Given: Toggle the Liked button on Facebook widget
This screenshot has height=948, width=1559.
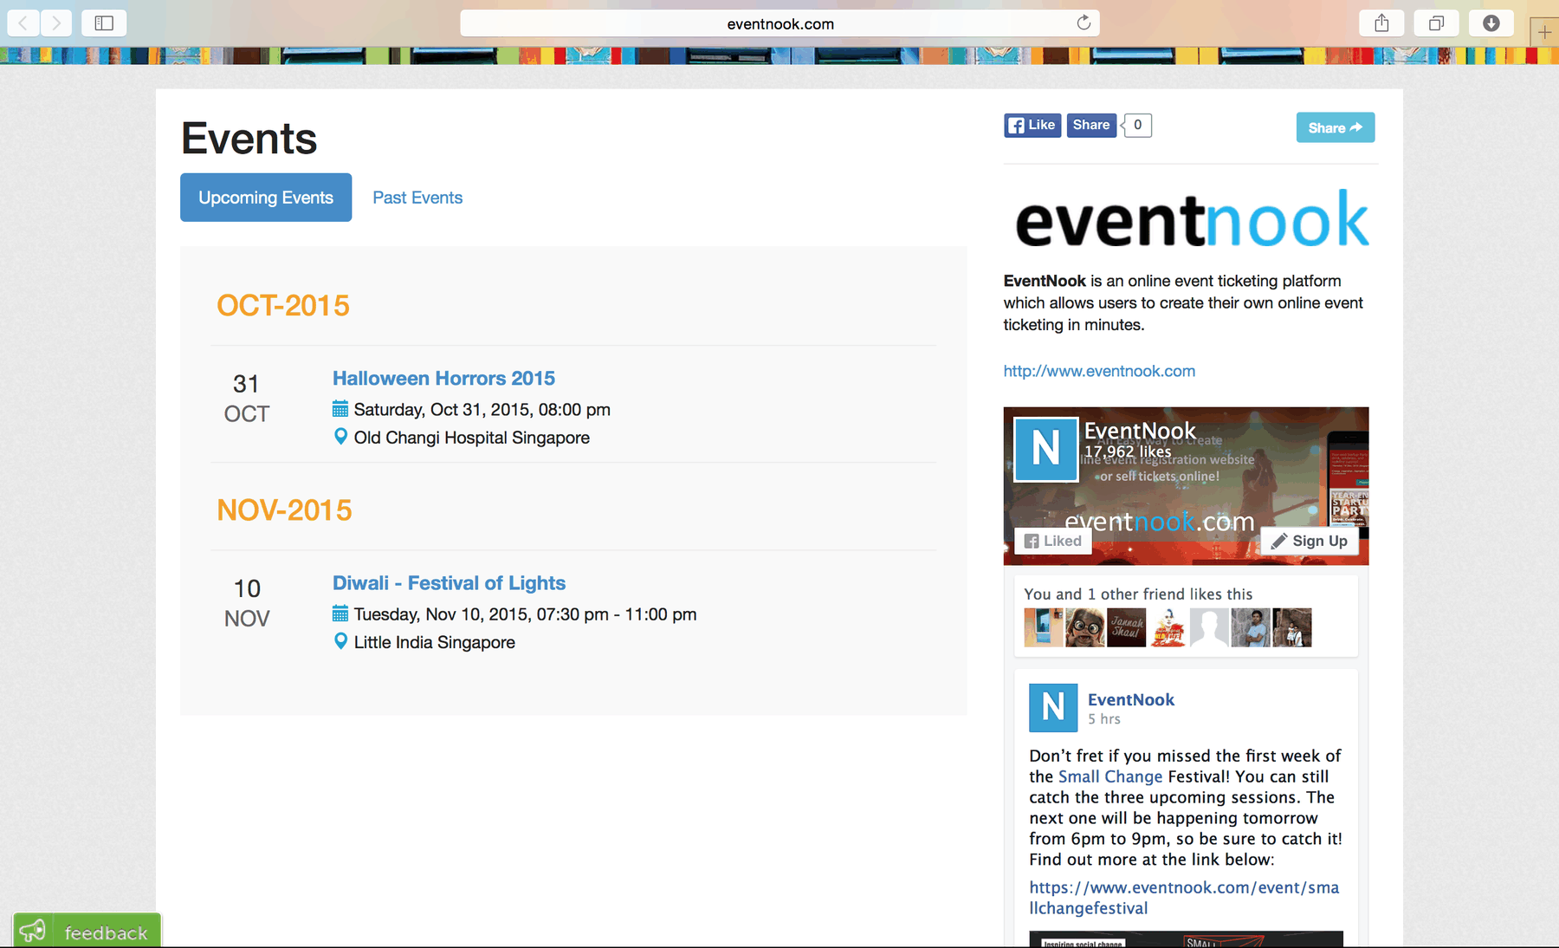Looking at the screenshot, I should (x=1053, y=541).
